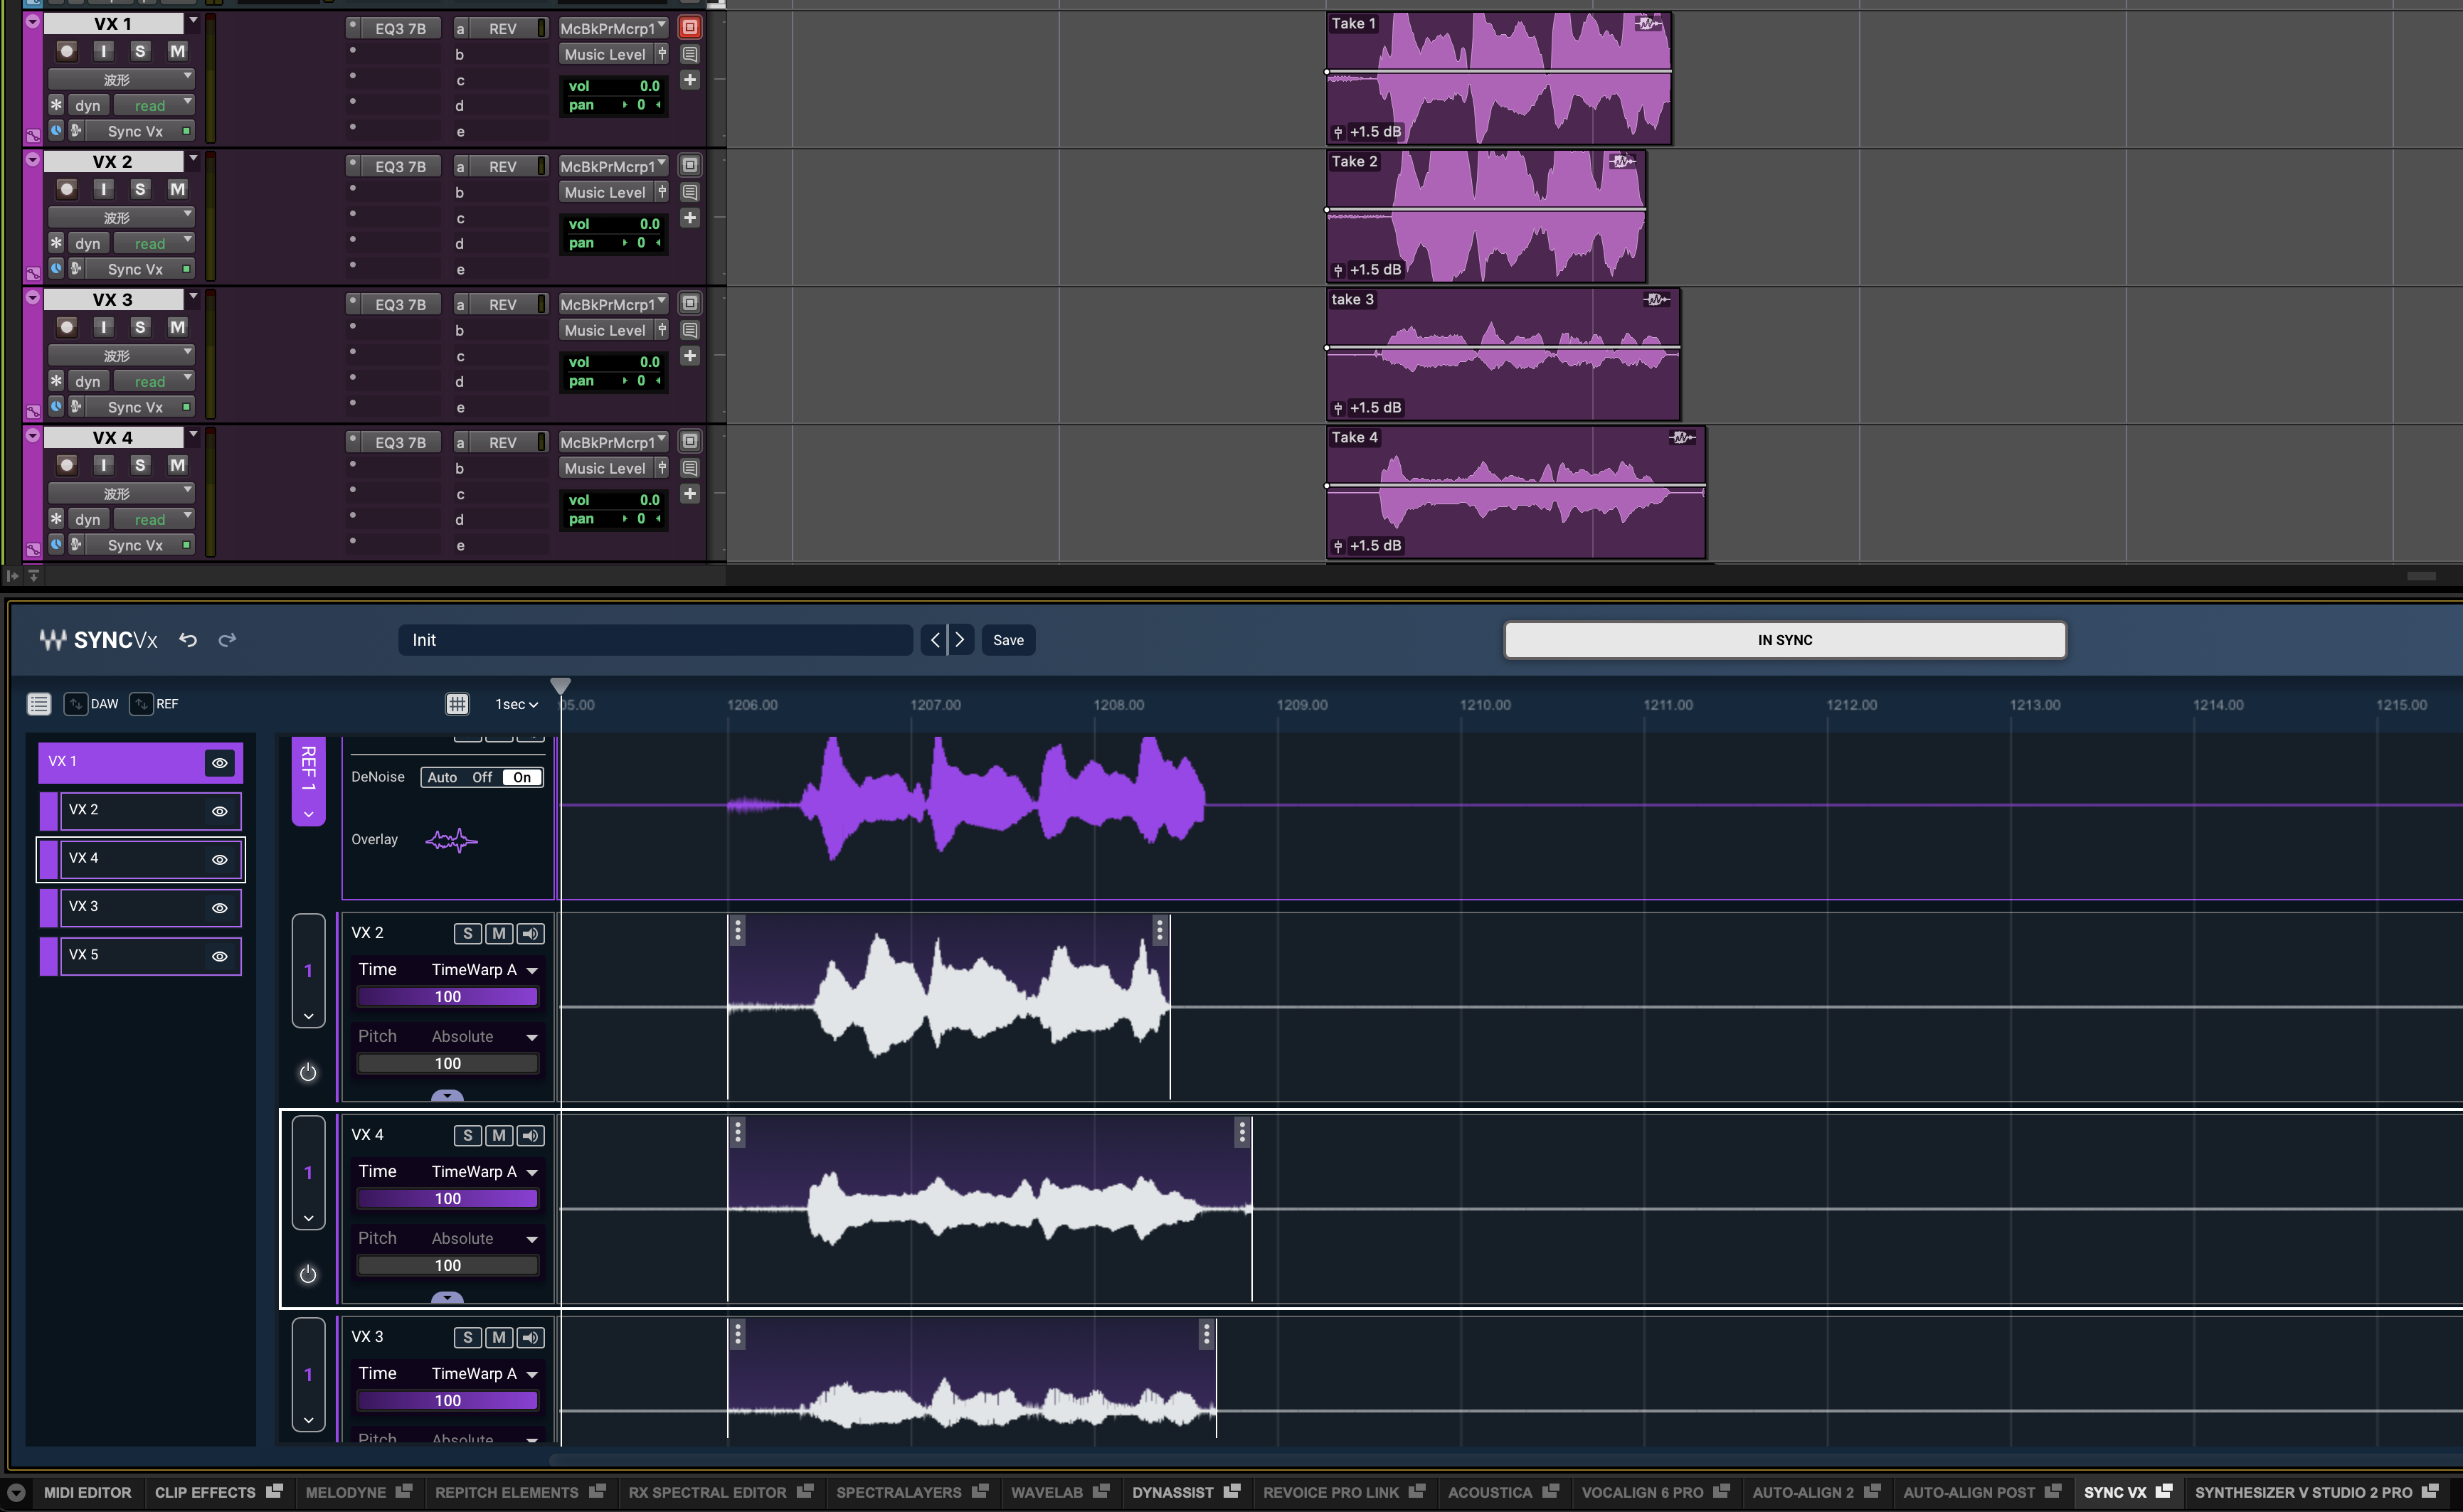The height and width of the screenshot is (1512, 2463).
Task: Mute the VX 2 Pro Tools track
Action: click(177, 189)
